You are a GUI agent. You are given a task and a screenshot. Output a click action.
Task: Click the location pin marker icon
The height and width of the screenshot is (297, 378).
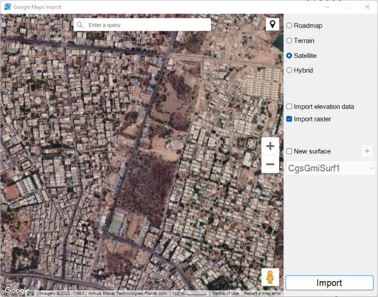[272, 24]
